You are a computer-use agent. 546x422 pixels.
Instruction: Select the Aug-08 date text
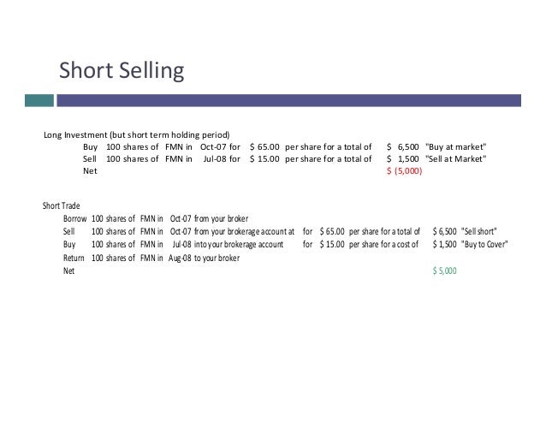(180, 258)
